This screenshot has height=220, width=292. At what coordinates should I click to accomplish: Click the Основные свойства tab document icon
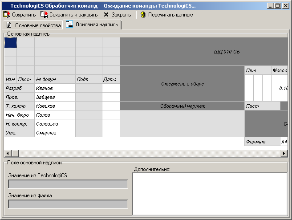(x=9, y=25)
